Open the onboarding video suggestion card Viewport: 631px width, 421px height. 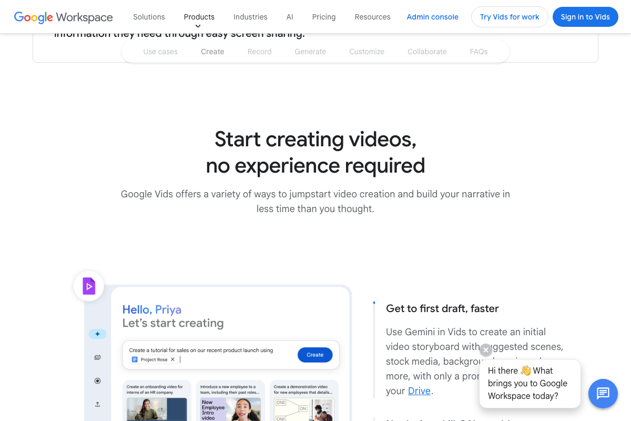157,401
